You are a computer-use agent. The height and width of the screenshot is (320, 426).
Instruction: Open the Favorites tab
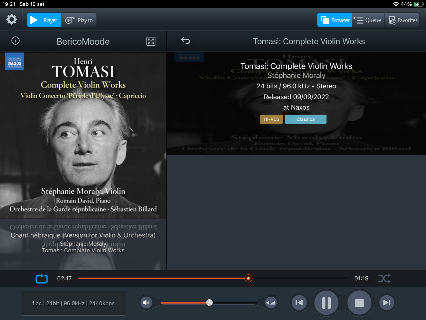click(403, 20)
